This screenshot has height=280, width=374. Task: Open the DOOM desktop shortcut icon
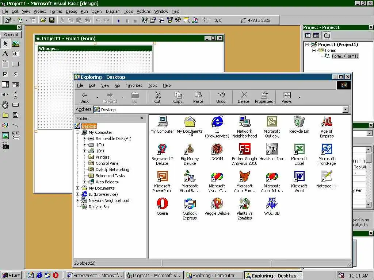point(217,152)
